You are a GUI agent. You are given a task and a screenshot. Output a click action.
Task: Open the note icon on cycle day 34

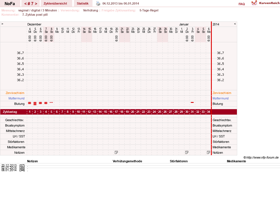(x=208, y=152)
